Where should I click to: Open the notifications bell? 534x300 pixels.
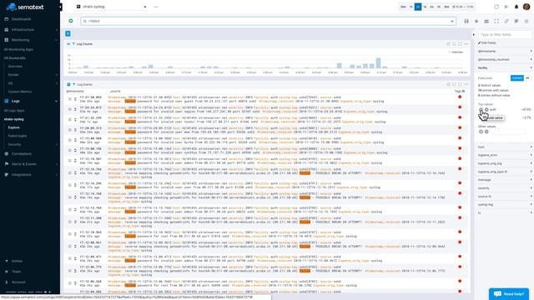coord(516,7)
